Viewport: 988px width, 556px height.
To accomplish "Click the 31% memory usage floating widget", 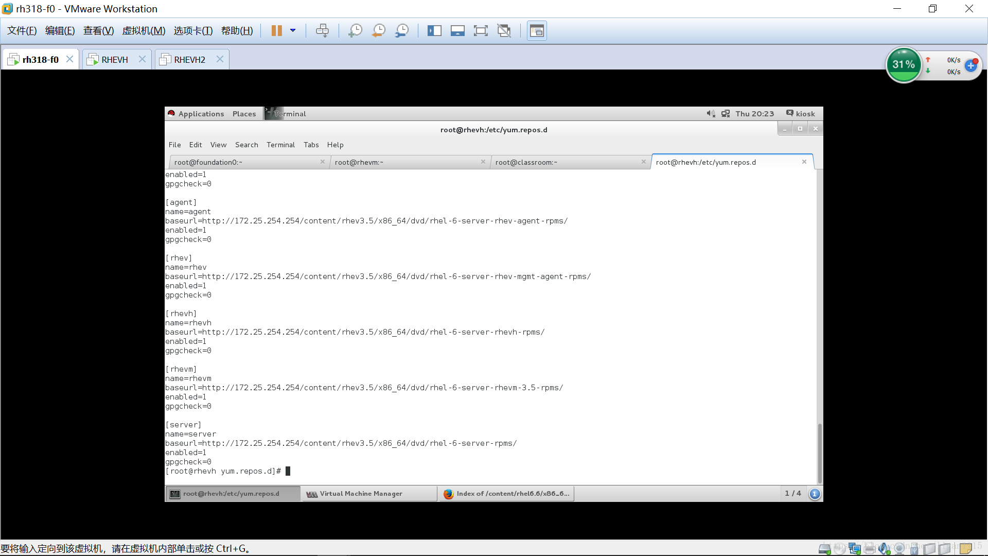I will pos(904,65).
